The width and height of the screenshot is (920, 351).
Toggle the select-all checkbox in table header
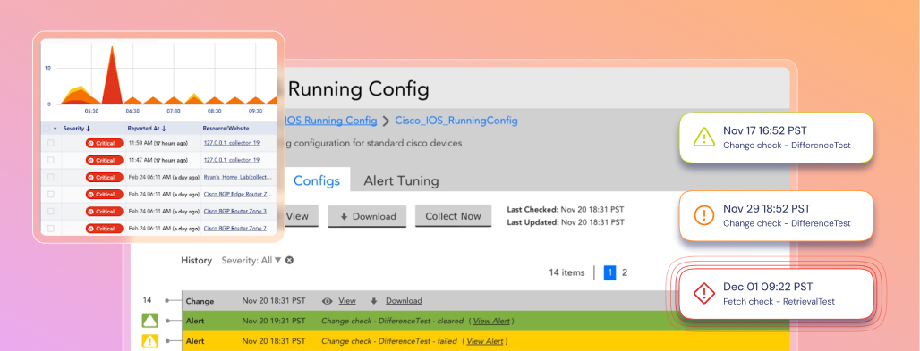click(x=47, y=129)
